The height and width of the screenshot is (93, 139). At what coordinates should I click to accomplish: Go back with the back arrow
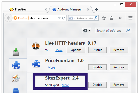9,18
